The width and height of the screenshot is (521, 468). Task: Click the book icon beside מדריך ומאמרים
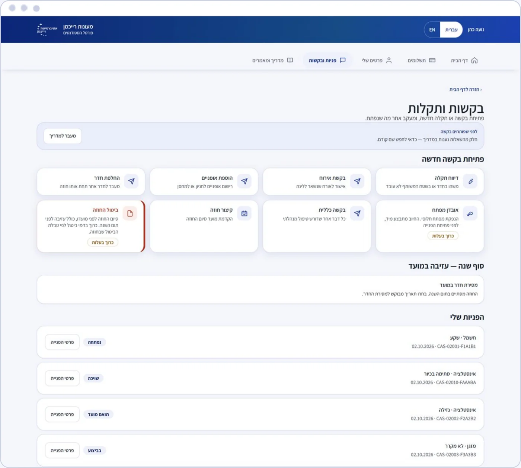tap(290, 60)
